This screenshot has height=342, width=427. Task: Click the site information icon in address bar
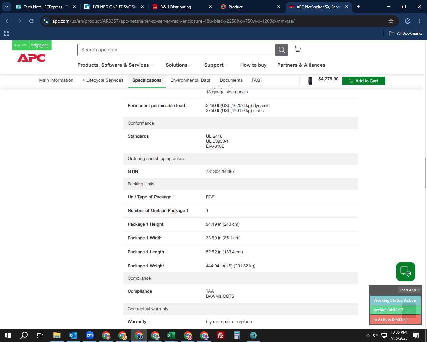pyautogui.click(x=46, y=21)
